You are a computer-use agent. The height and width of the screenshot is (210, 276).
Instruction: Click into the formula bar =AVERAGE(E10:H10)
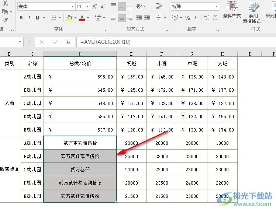176,42
